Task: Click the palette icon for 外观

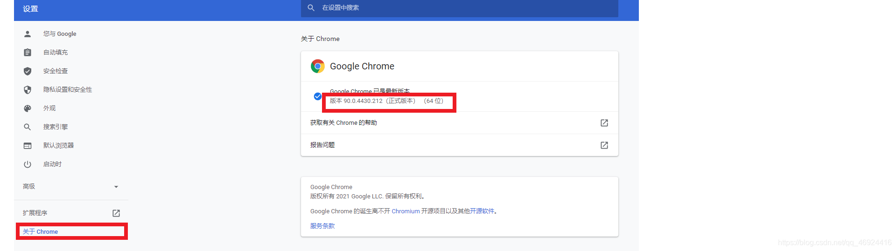Action: click(28, 108)
